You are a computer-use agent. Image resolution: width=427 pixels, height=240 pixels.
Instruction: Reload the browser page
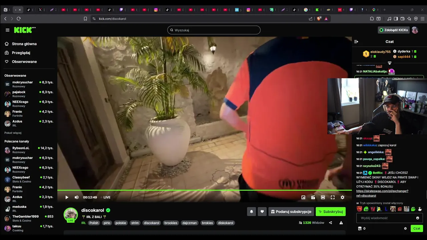(x=19, y=19)
